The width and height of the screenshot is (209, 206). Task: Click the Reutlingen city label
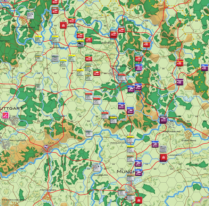pyautogui.click(x=18, y=140)
